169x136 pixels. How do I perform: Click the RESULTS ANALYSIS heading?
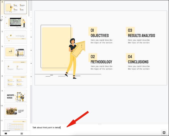tap(141, 35)
